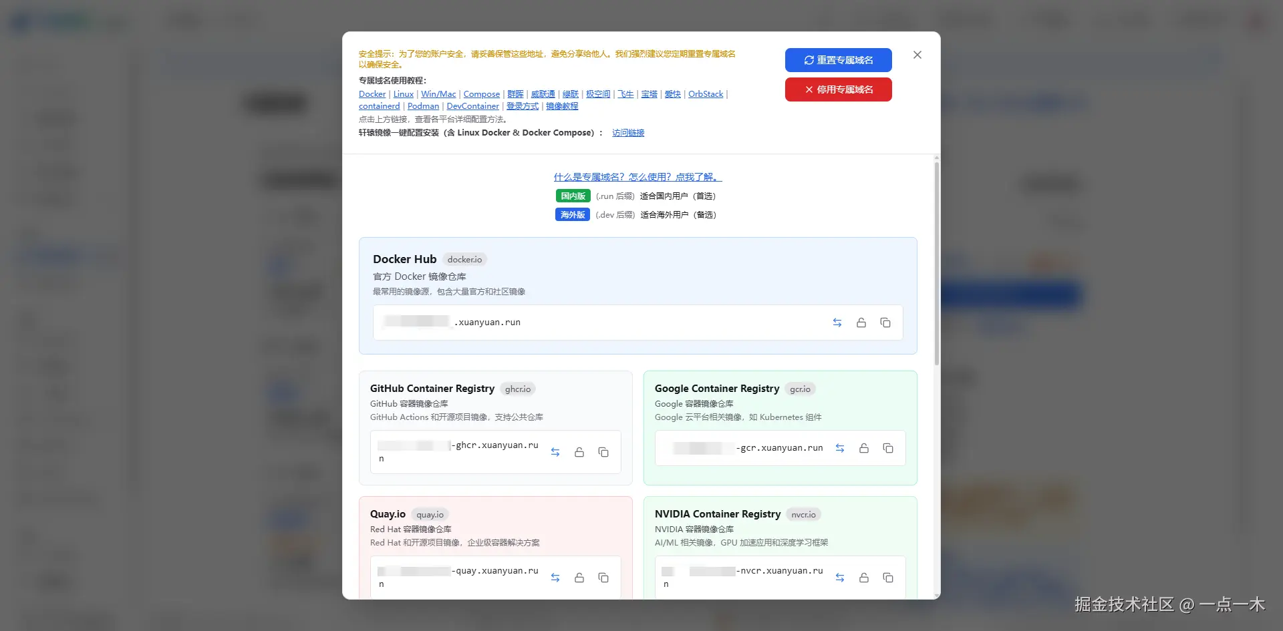
Task: Click the swap icon on the NVIDIA Container Registry card
Action: [840, 578]
